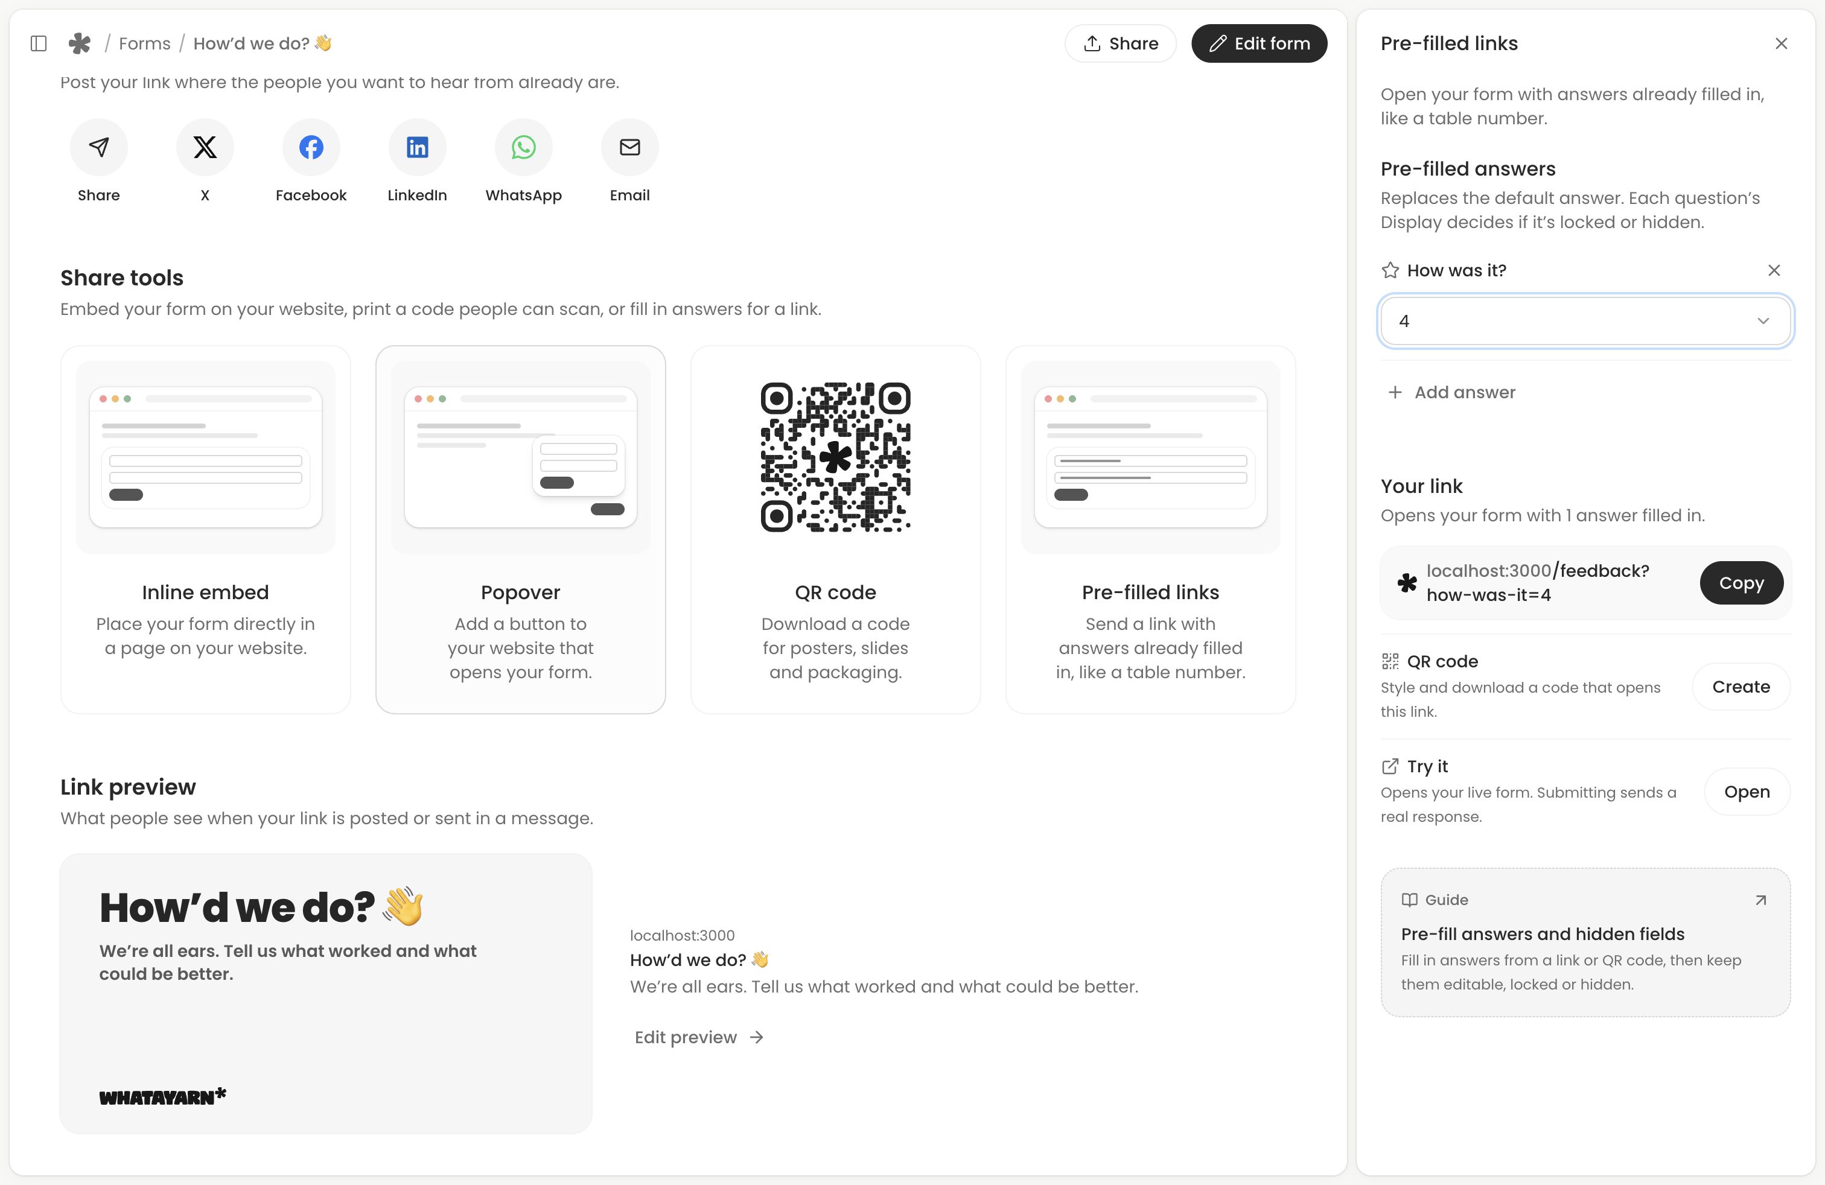Click Add answer
1825x1185 pixels.
click(1451, 392)
